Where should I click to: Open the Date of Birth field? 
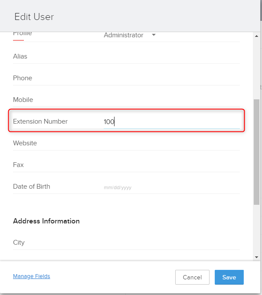[x=171, y=187]
